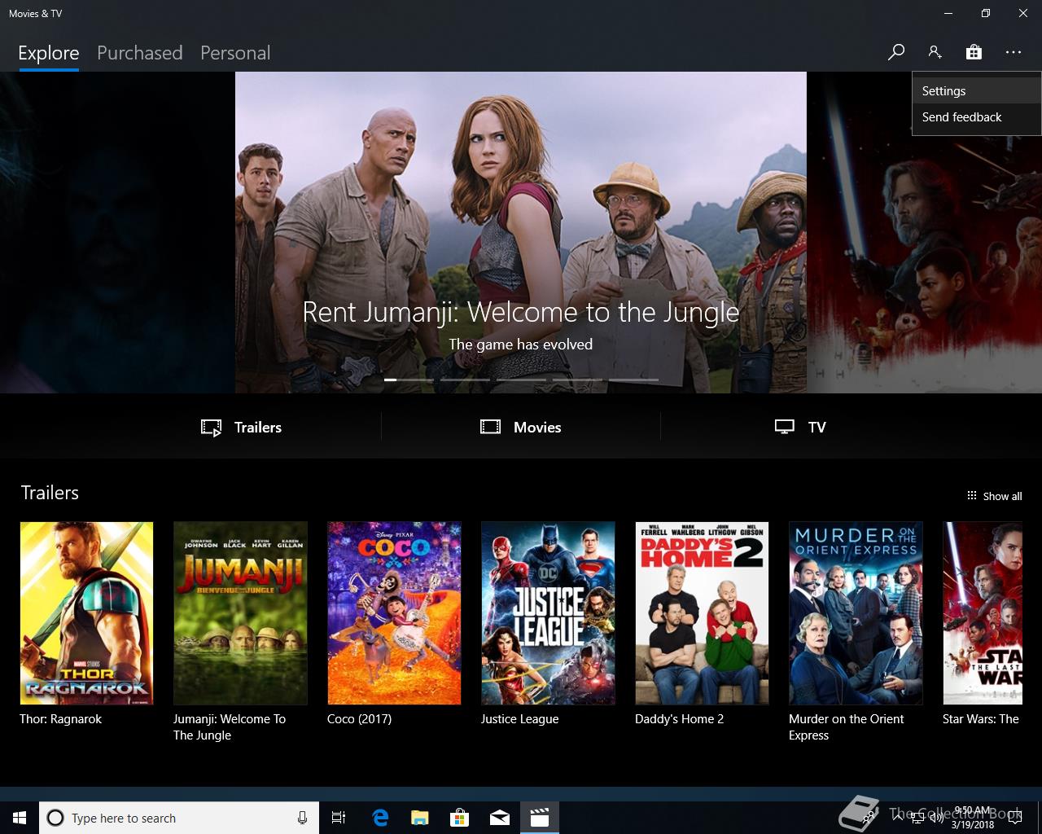Click the Show all trailers link
This screenshot has width=1042, height=834.
pyautogui.click(x=994, y=496)
